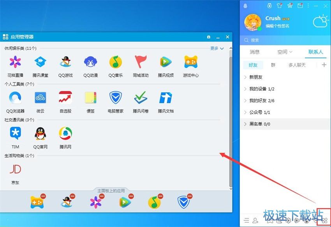
Task: Open the QQ main menu hamburger icon
Action: (x=246, y=220)
